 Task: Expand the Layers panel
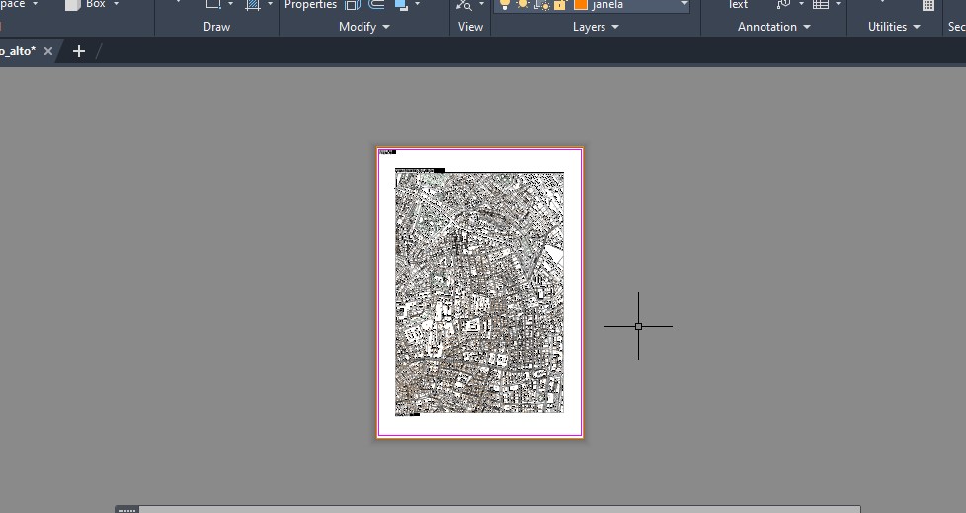click(x=596, y=27)
